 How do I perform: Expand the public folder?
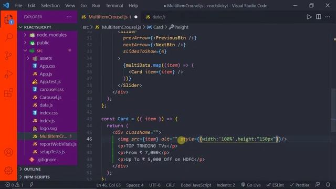[x=43, y=43]
